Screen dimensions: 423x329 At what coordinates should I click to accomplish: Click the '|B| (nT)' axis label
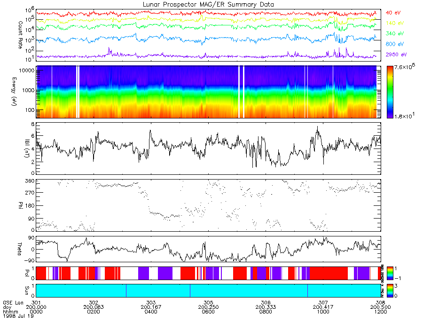coord(27,149)
